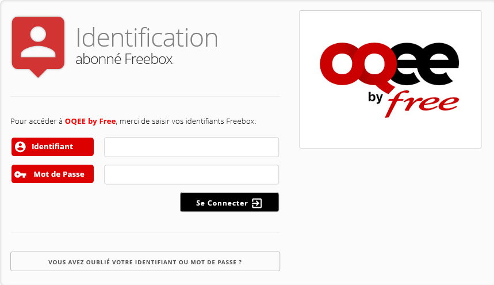Click the login arrow icon on Se Connecter
This screenshot has width=494, height=285.
(x=256, y=203)
